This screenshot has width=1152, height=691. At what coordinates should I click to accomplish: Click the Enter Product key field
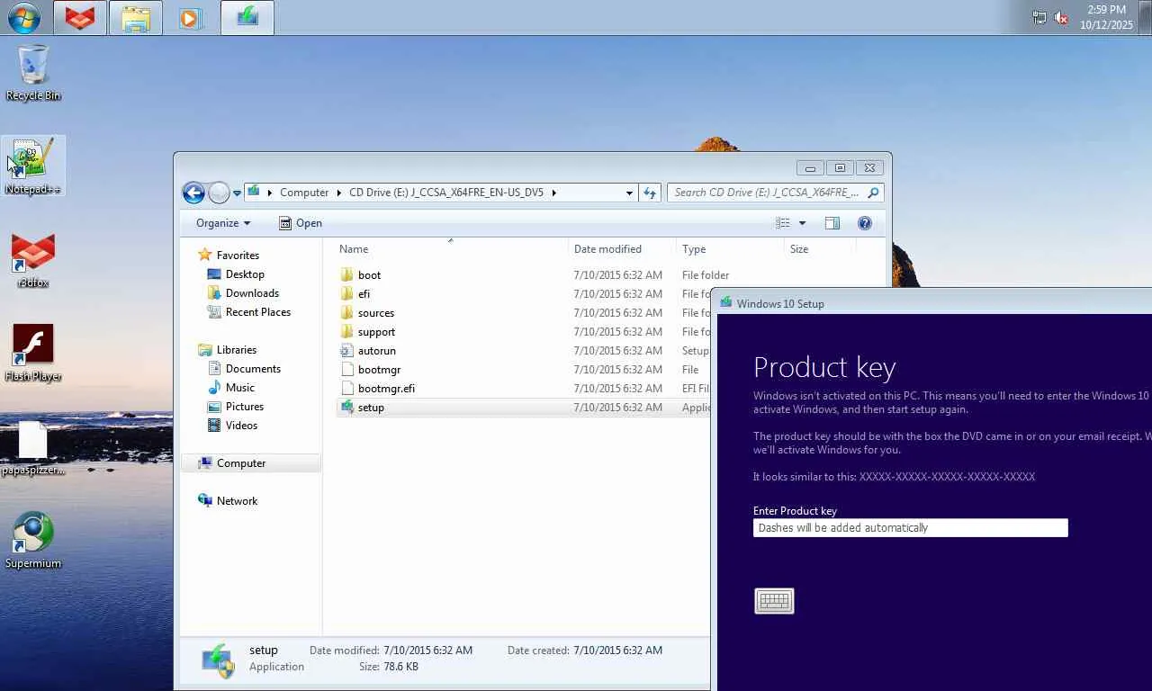(911, 528)
